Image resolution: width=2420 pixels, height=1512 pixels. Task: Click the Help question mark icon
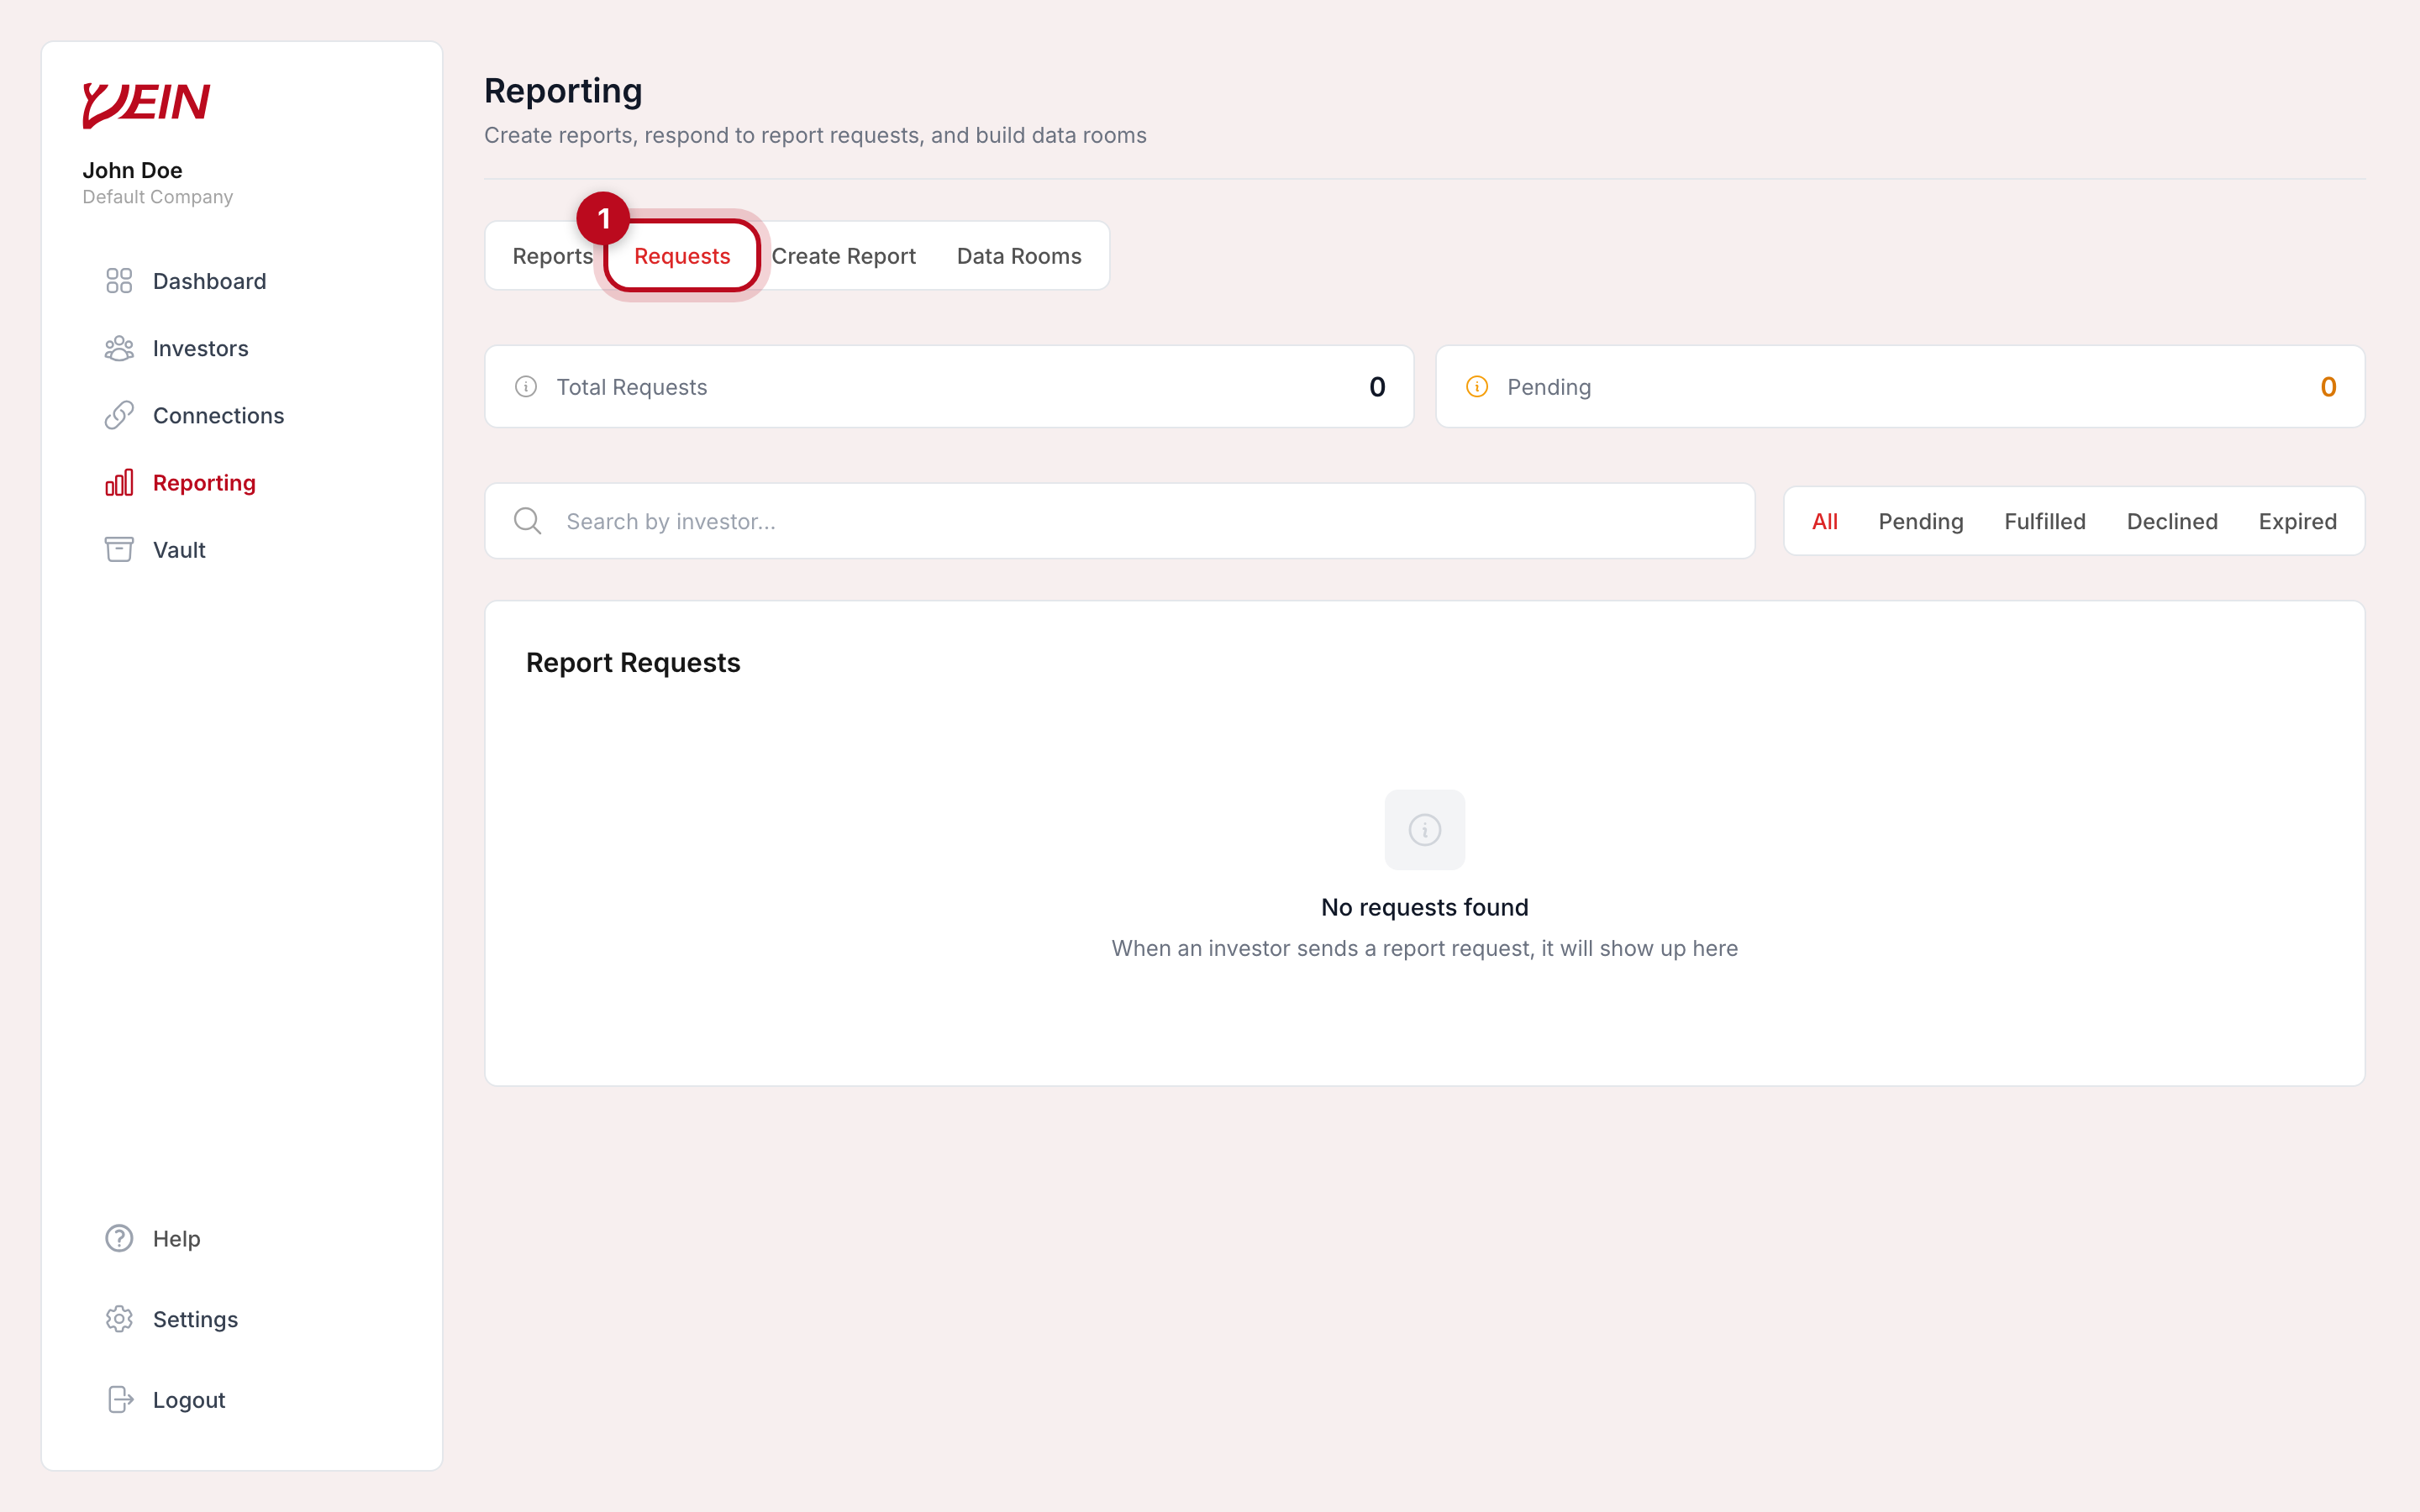click(x=119, y=1238)
